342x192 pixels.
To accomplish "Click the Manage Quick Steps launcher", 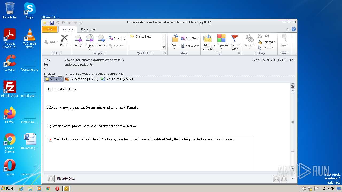I will tap(165, 53).
